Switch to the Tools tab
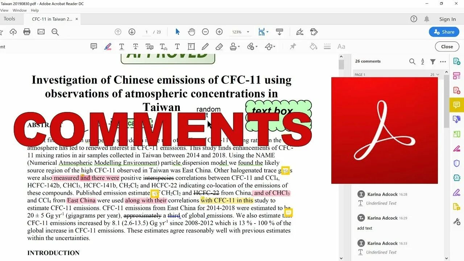Image resolution: width=464 pixels, height=261 pixels. 9,19
